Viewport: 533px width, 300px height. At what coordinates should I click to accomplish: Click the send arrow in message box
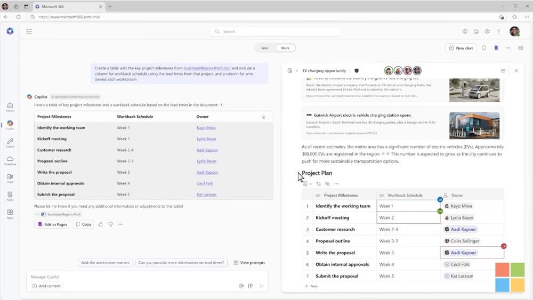(261, 286)
